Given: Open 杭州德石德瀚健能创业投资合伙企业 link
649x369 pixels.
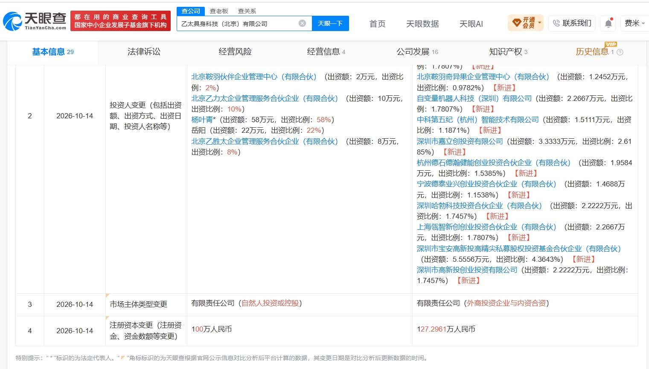Looking at the screenshot, I should 494,163.
